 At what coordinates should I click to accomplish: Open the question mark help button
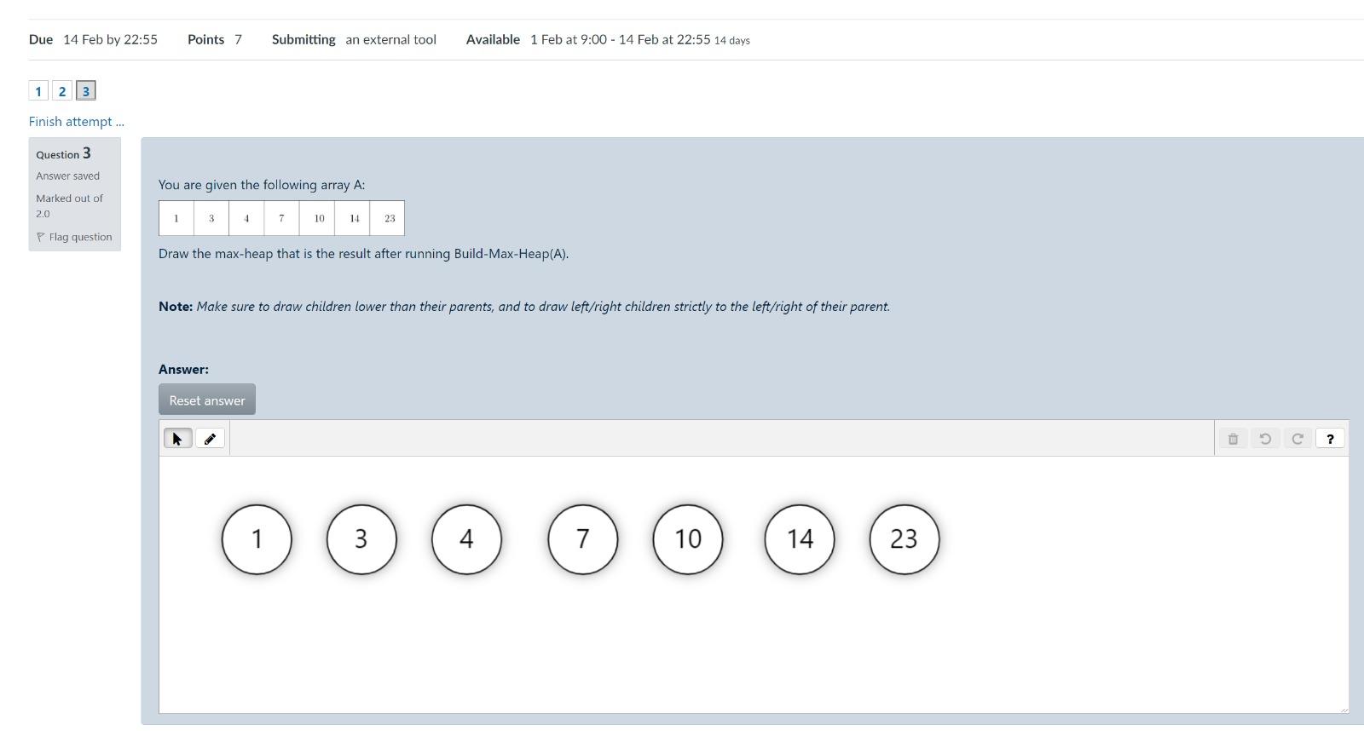1330,439
